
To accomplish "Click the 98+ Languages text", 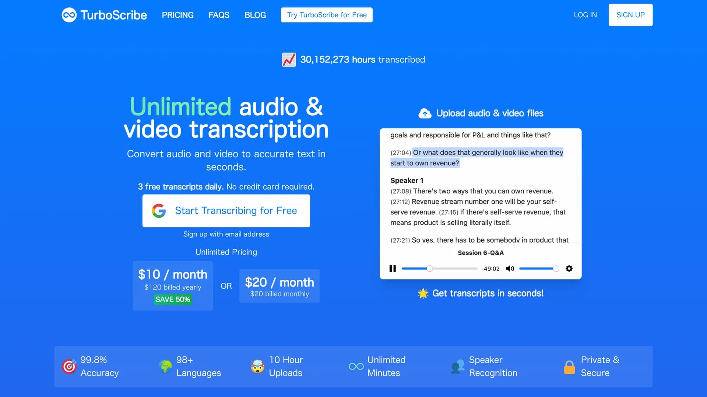I will (x=198, y=366).
